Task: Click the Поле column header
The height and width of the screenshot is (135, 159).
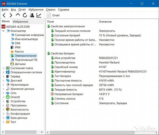Action: [72, 21]
